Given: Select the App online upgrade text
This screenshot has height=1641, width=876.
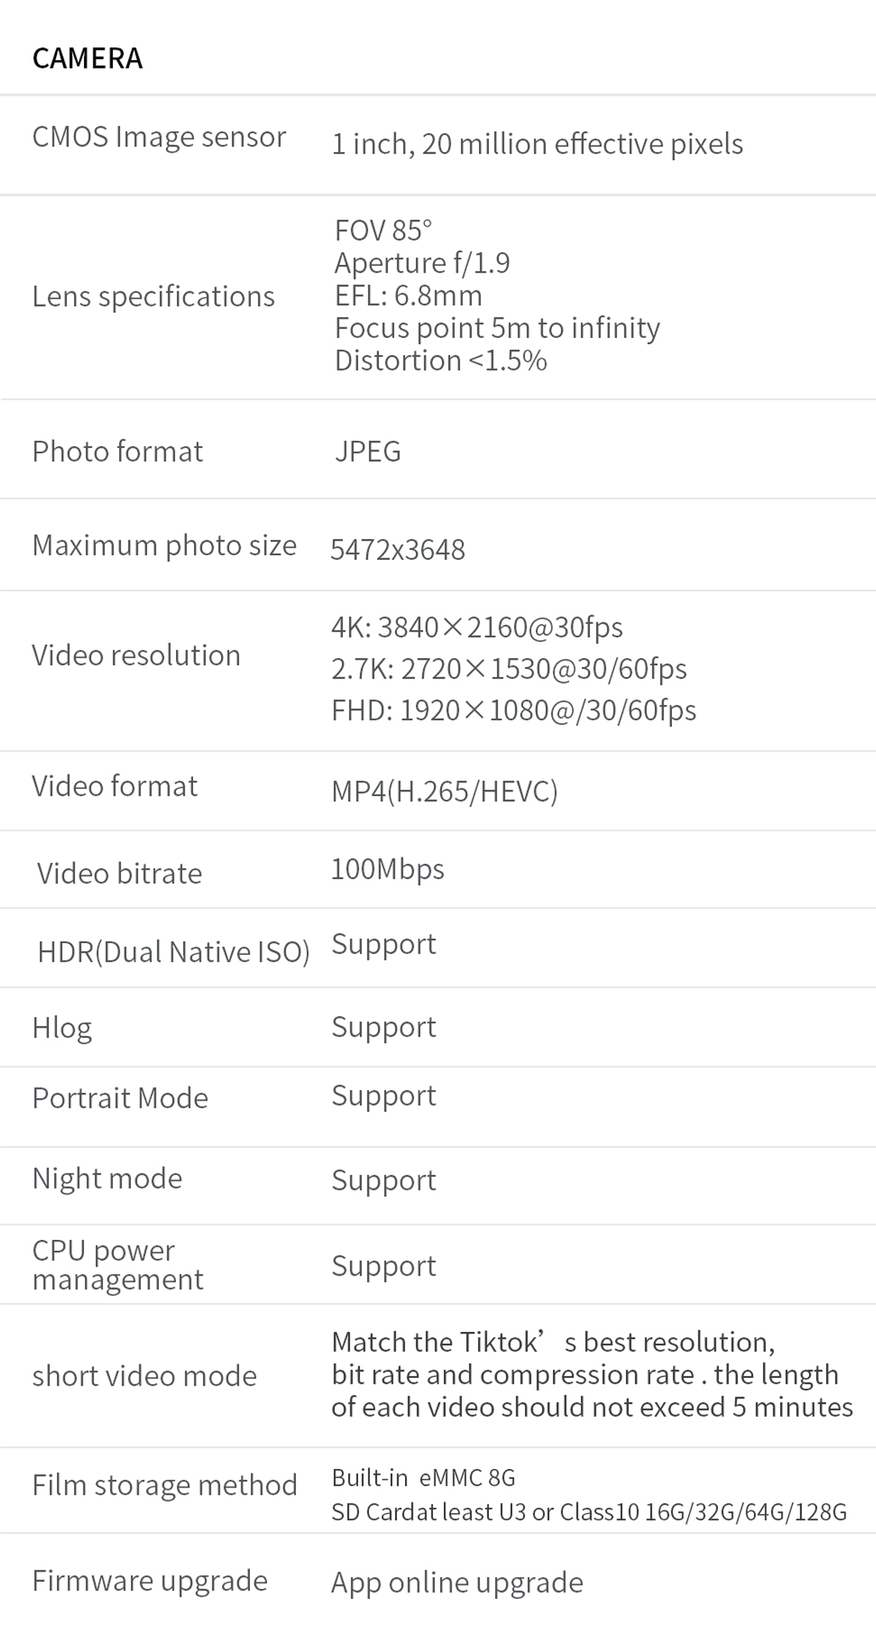Looking at the screenshot, I should [457, 1583].
